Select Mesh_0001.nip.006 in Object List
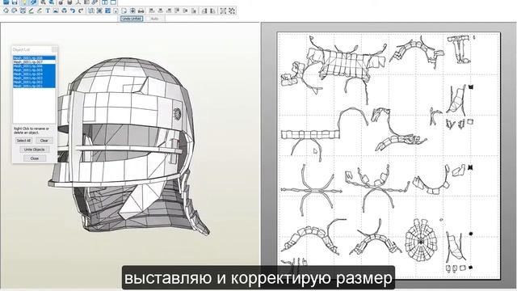The image size is (517, 291). click(x=34, y=66)
